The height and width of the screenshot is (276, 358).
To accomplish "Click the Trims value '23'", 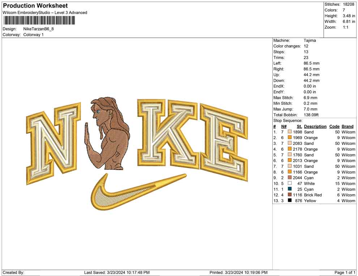I will click(x=306, y=58).
